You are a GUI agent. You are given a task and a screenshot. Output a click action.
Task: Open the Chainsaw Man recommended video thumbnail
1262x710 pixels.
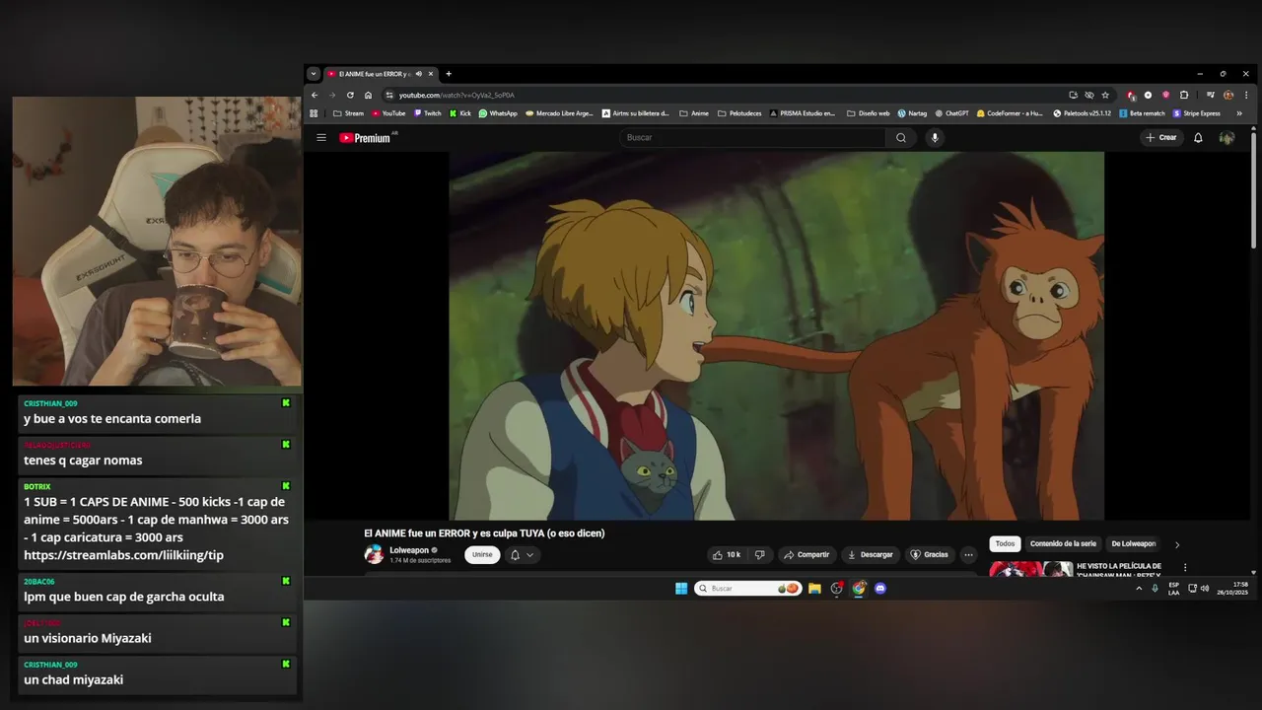point(1031,569)
